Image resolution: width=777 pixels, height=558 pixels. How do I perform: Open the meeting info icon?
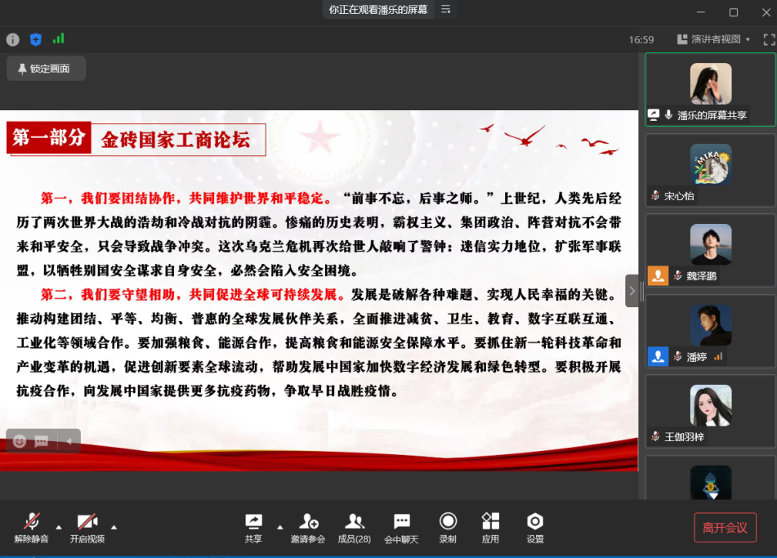coord(13,39)
